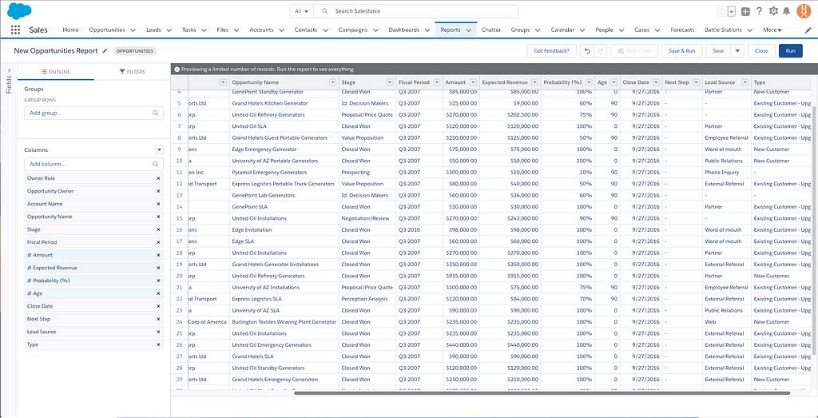Open the Save button dropdown arrow
Image resolution: width=818 pixels, height=418 pixels.
click(x=737, y=50)
